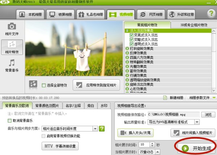Open 相片文件 camera sidebar icon
This screenshot has width=217, height=155.
[12, 29]
